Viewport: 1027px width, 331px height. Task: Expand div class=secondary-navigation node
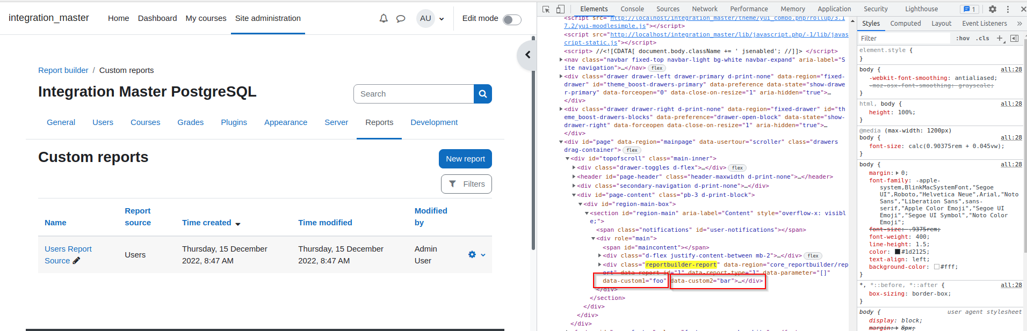pyautogui.click(x=574, y=186)
